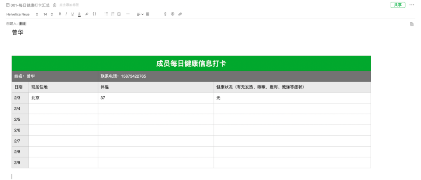Expand the text alignment dropdown
This screenshot has width=421, height=180.
tap(140, 14)
